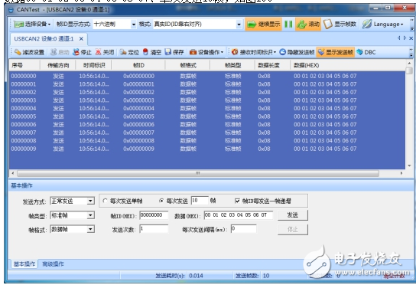Click the horizontal scrollbar of frame list
The height and width of the screenshot is (285, 416).
[198, 173]
